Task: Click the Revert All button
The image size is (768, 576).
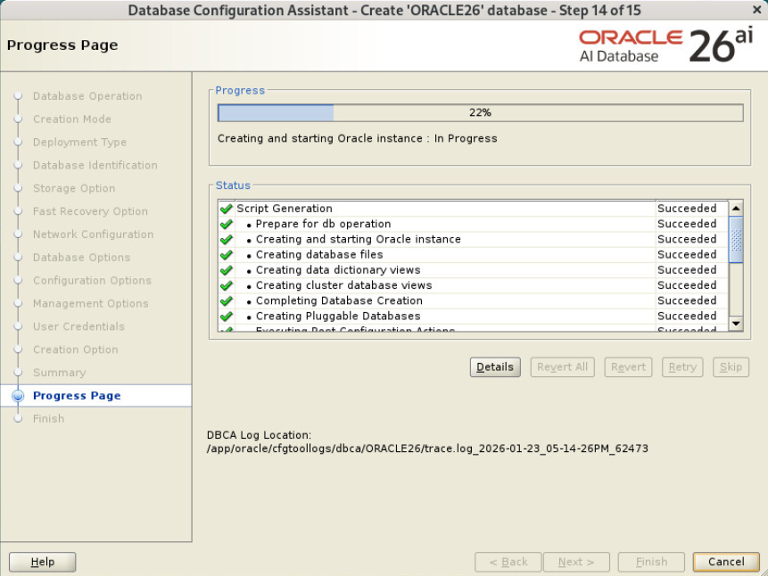Action: (x=562, y=366)
